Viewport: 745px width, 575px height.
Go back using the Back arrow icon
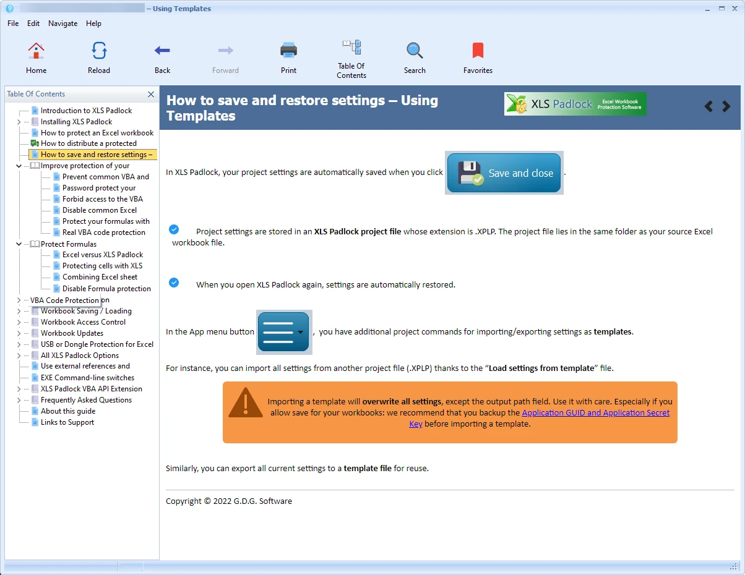coord(162,51)
